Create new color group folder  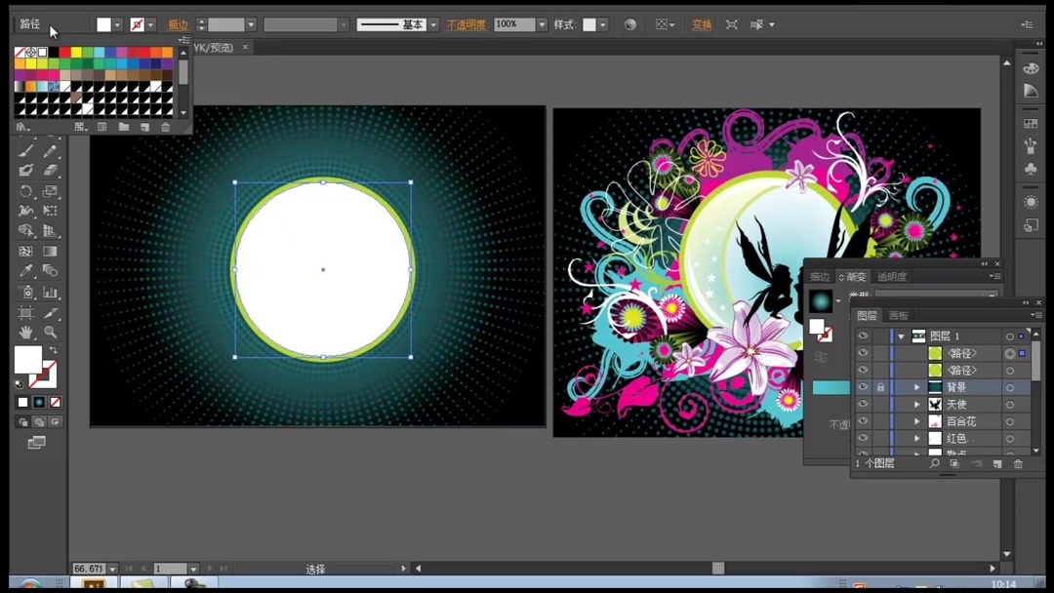[124, 127]
